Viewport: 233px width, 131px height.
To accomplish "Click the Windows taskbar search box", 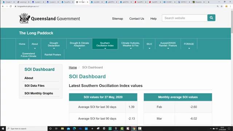I will coord(27,128).
